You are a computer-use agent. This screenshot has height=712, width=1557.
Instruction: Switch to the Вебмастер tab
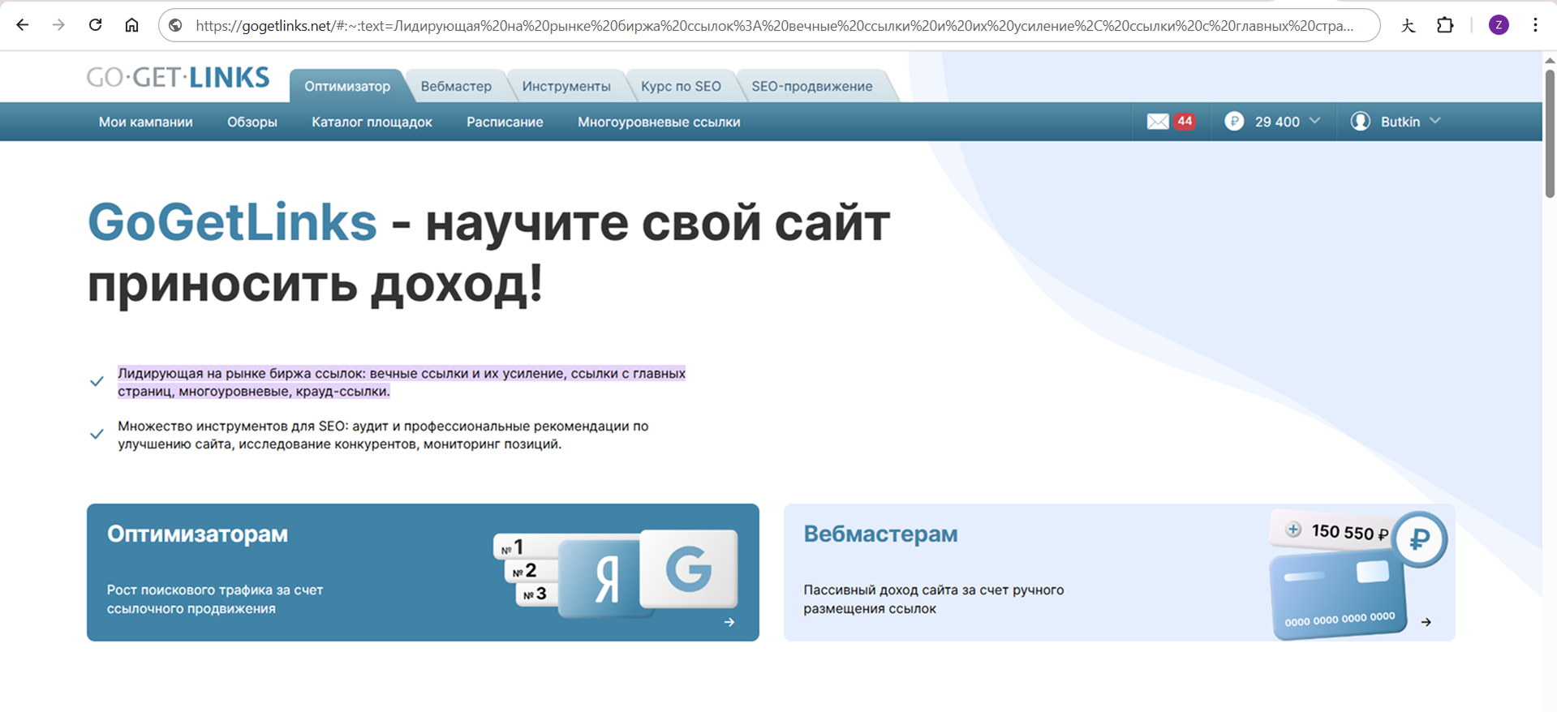tap(456, 86)
